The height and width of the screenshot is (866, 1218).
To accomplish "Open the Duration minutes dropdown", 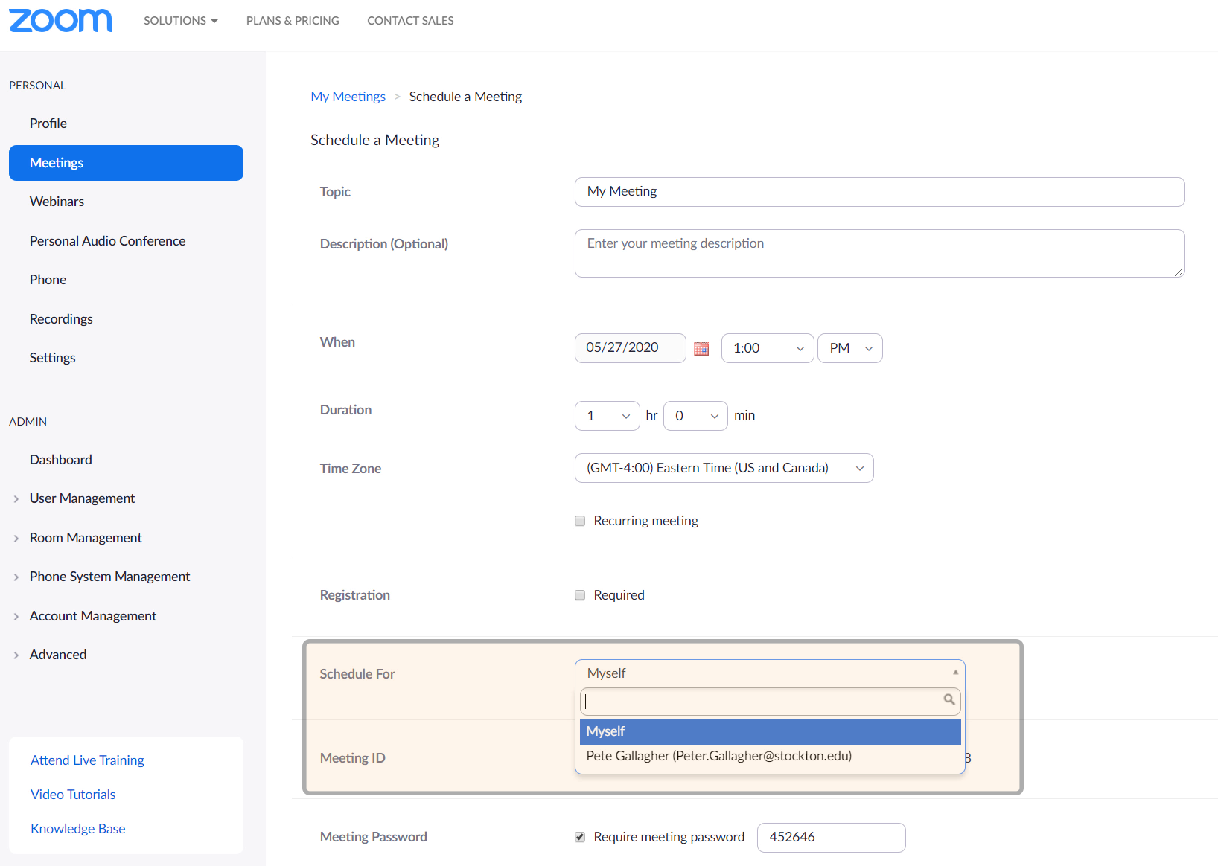I will coord(695,415).
